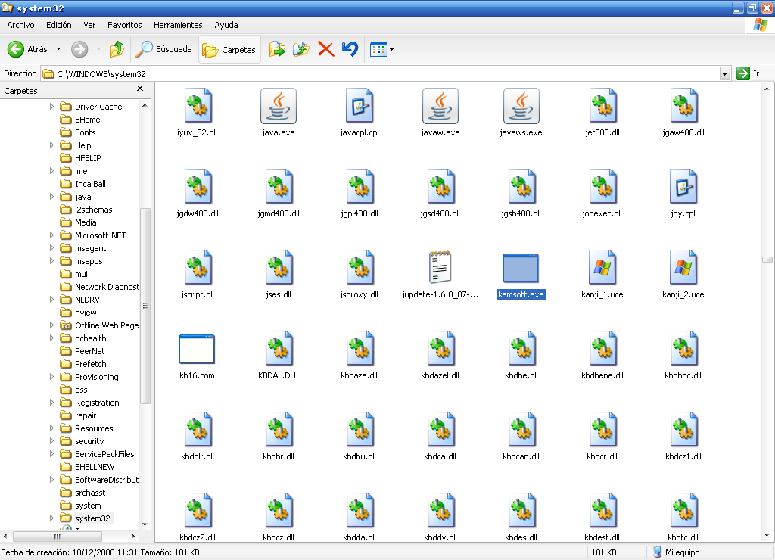775x560 pixels.
Task: Click the Copy To folder icon
Action: pos(302,49)
